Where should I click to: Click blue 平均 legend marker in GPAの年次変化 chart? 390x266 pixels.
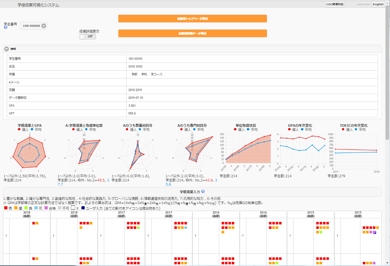(302, 130)
